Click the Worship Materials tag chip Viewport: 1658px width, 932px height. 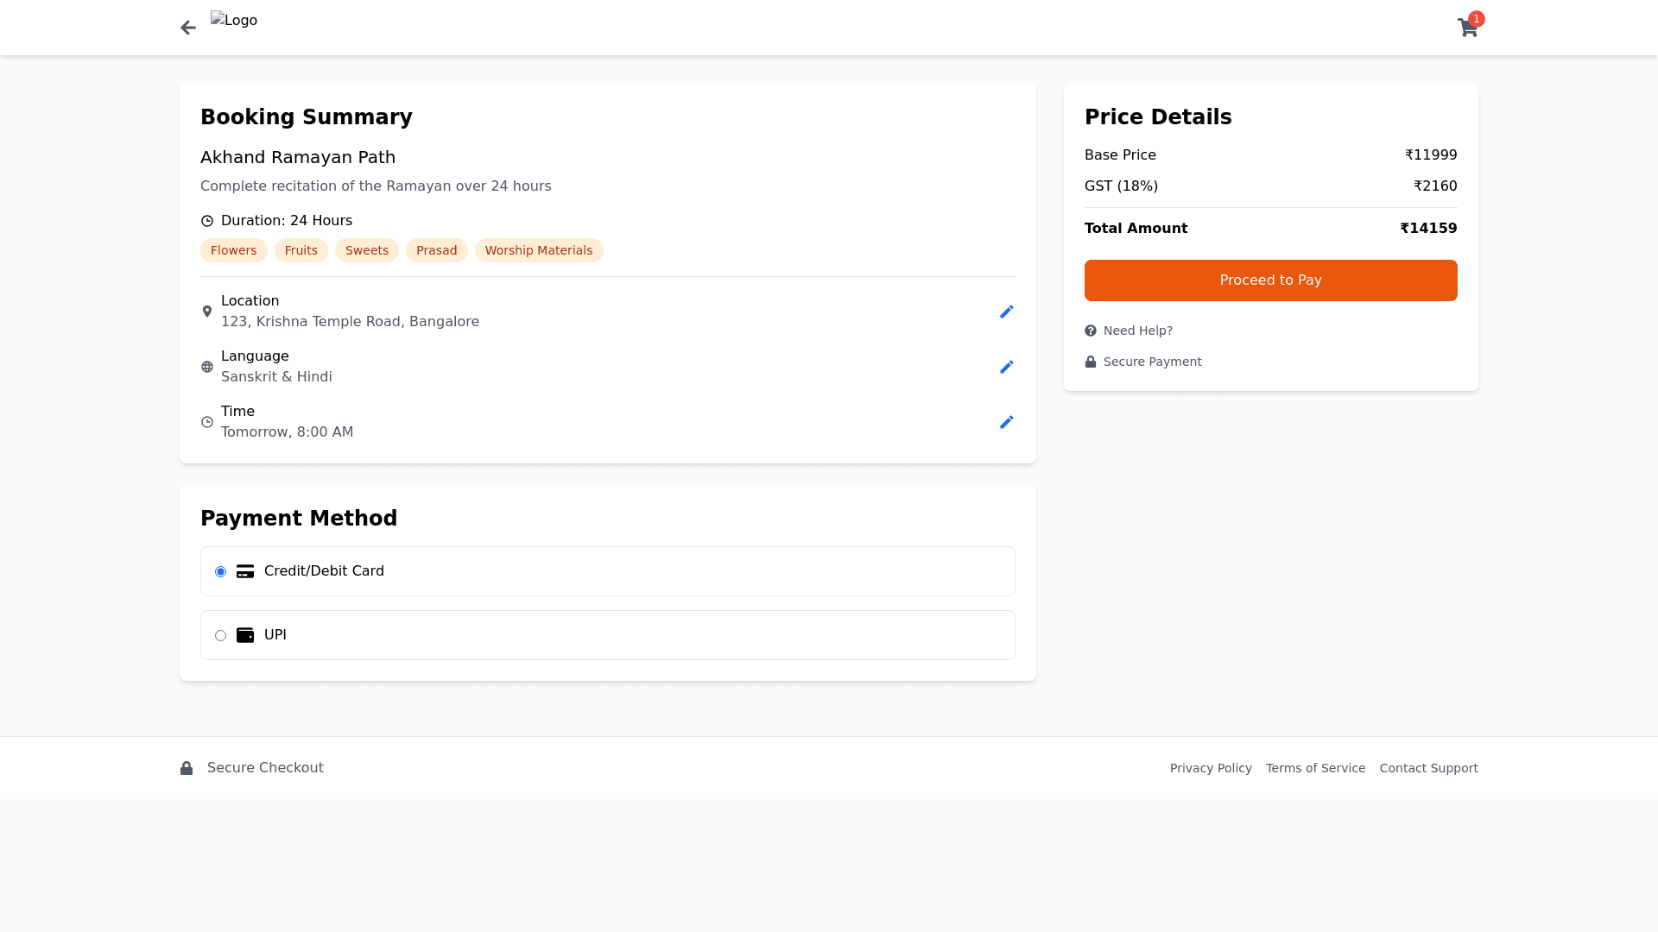(538, 250)
